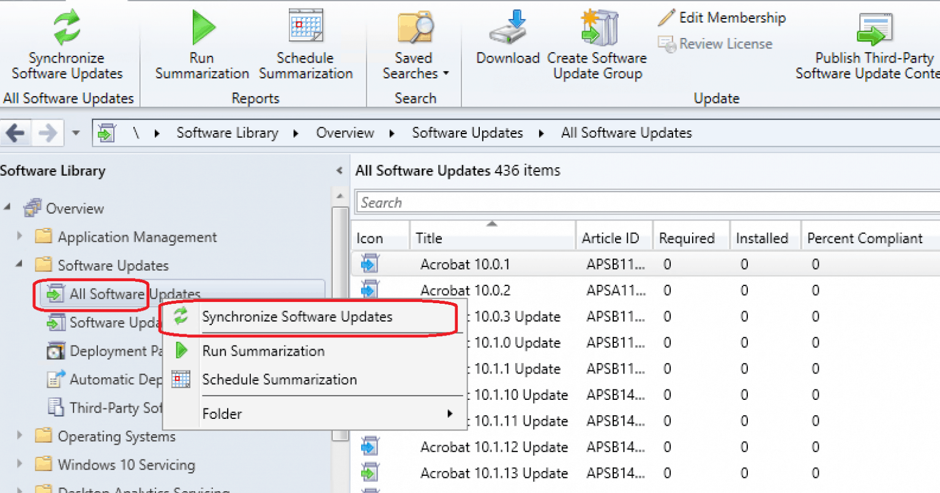Choose Schedule Summarization from context menu
The height and width of the screenshot is (493, 940).
coord(315,379)
